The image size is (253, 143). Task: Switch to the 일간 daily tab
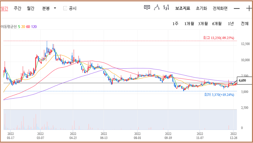click(x=4, y=8)
